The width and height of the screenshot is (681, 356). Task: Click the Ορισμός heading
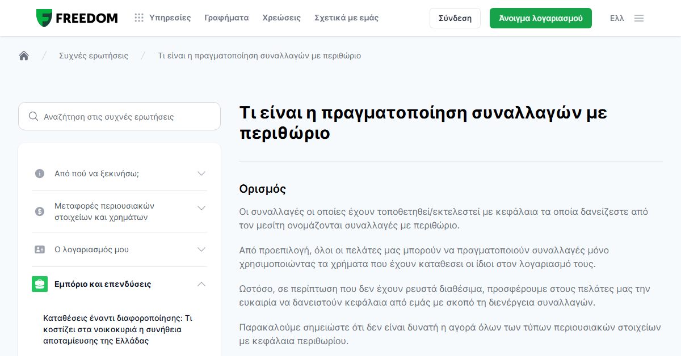[x=263, y=189]
